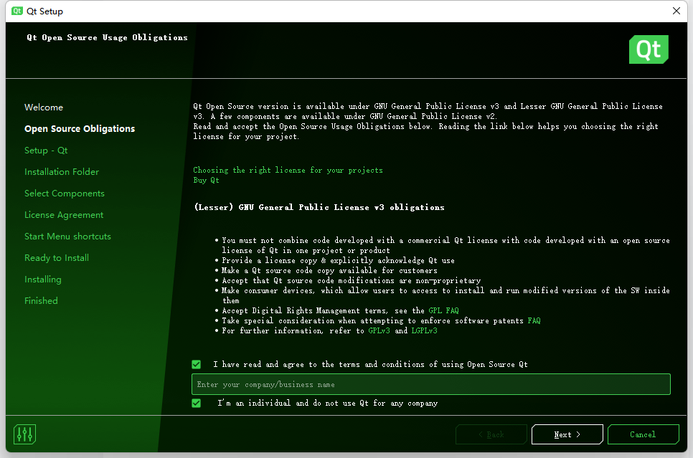Open the LGPLv3 license link
693x458 pixels.
click(x=424, y=331)
